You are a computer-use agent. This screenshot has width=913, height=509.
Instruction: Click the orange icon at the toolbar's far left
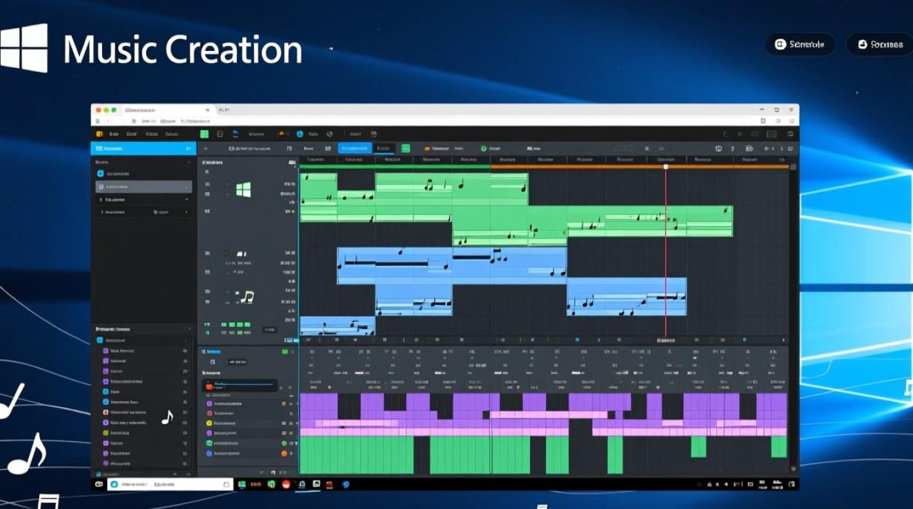point(99,134)
